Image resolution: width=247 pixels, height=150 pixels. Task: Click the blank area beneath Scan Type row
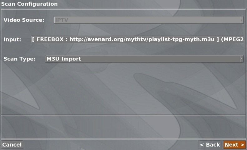pos(123,88)
